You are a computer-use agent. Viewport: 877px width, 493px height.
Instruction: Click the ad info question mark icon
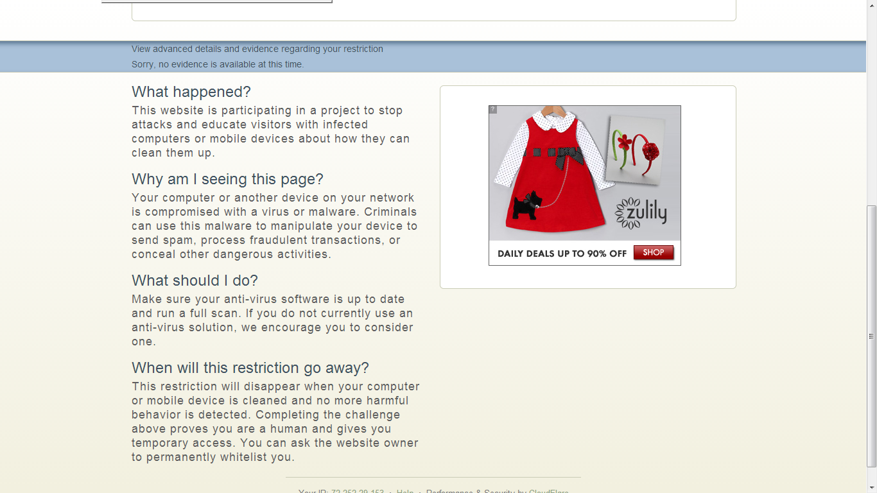coord(492,109)
